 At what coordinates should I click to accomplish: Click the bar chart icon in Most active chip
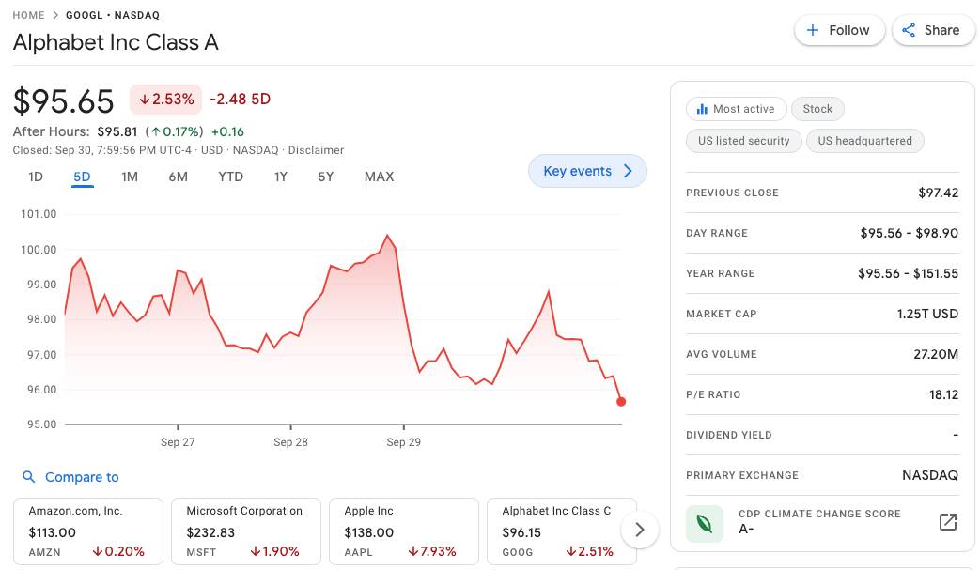[x=701, y=109]
